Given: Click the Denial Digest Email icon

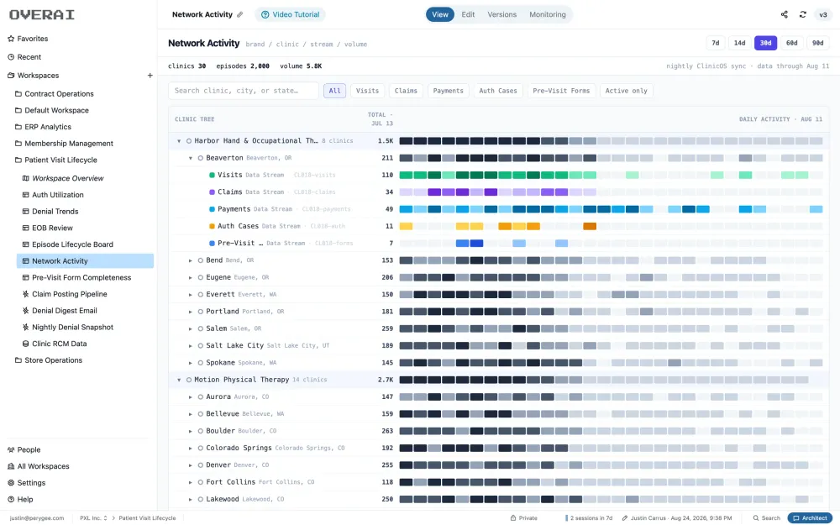Looking at the screenshot, I should 26,311.
